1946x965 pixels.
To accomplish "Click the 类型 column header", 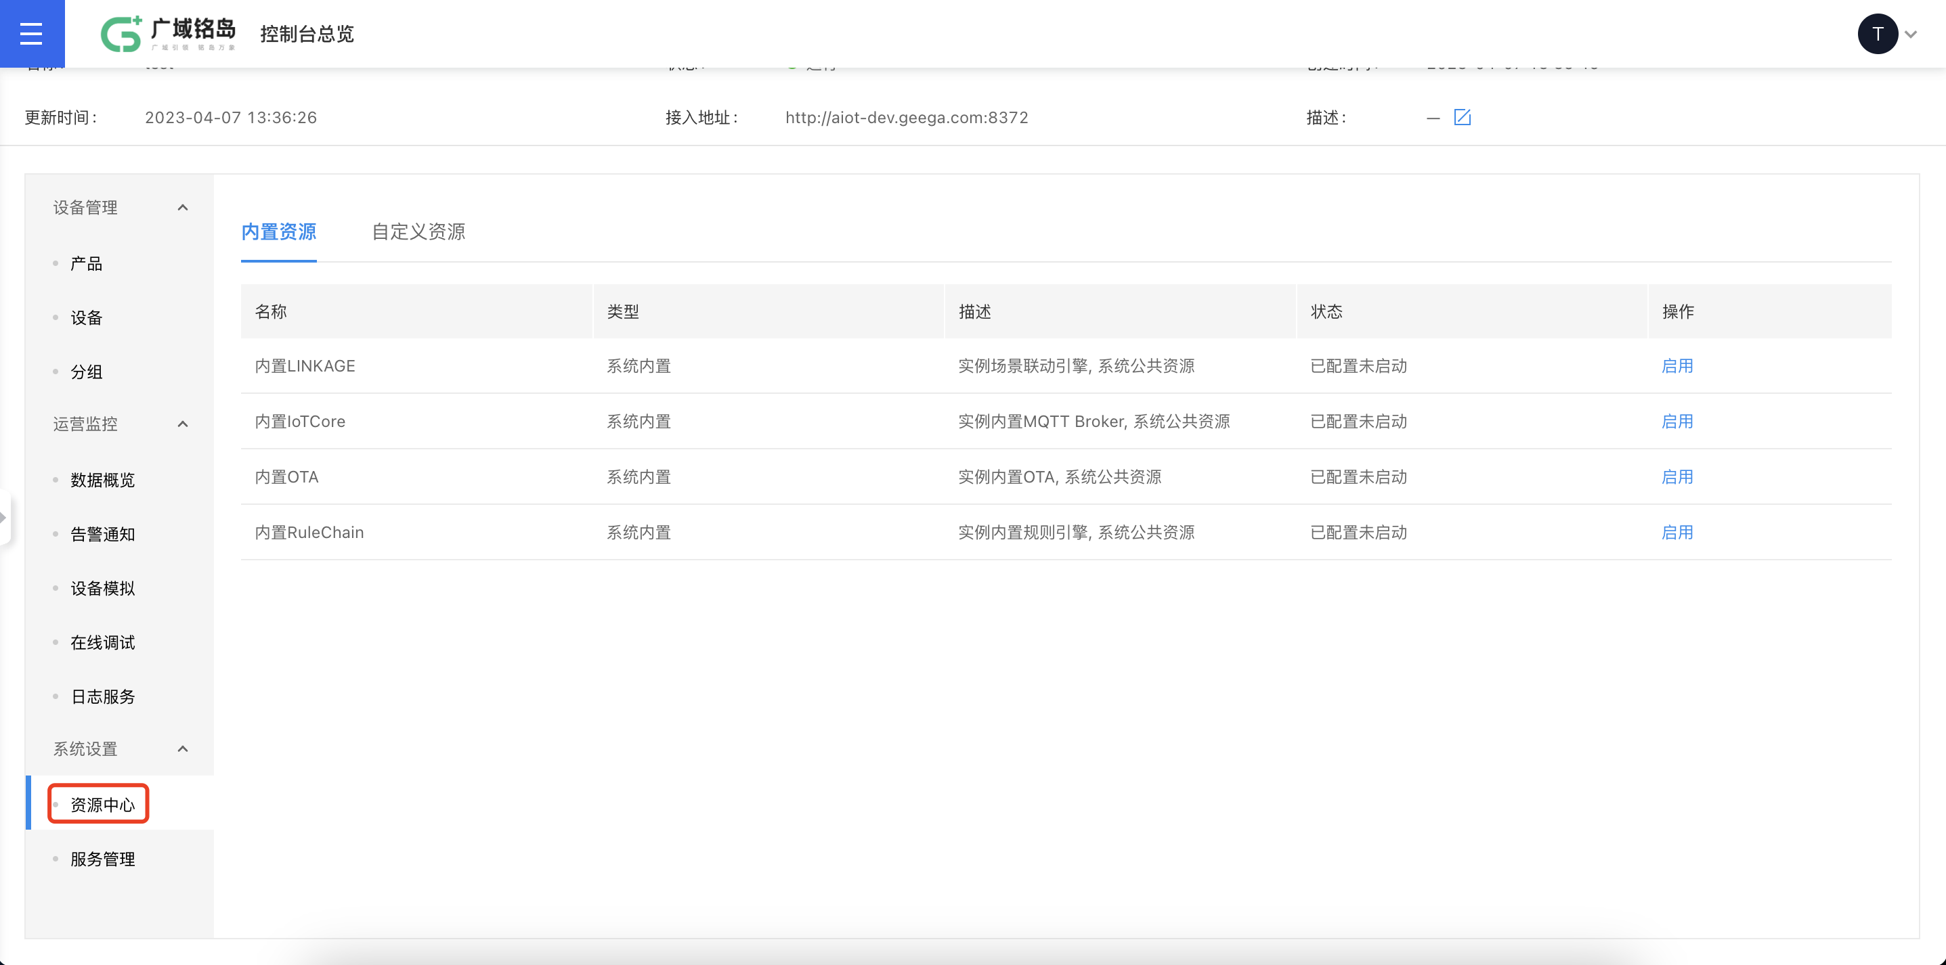I will pos(769,311).
